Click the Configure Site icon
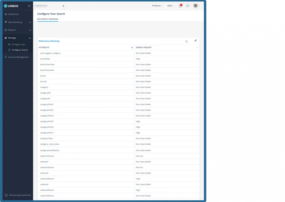Viewport: 285px width, 202px height. [x=9, y=44]
